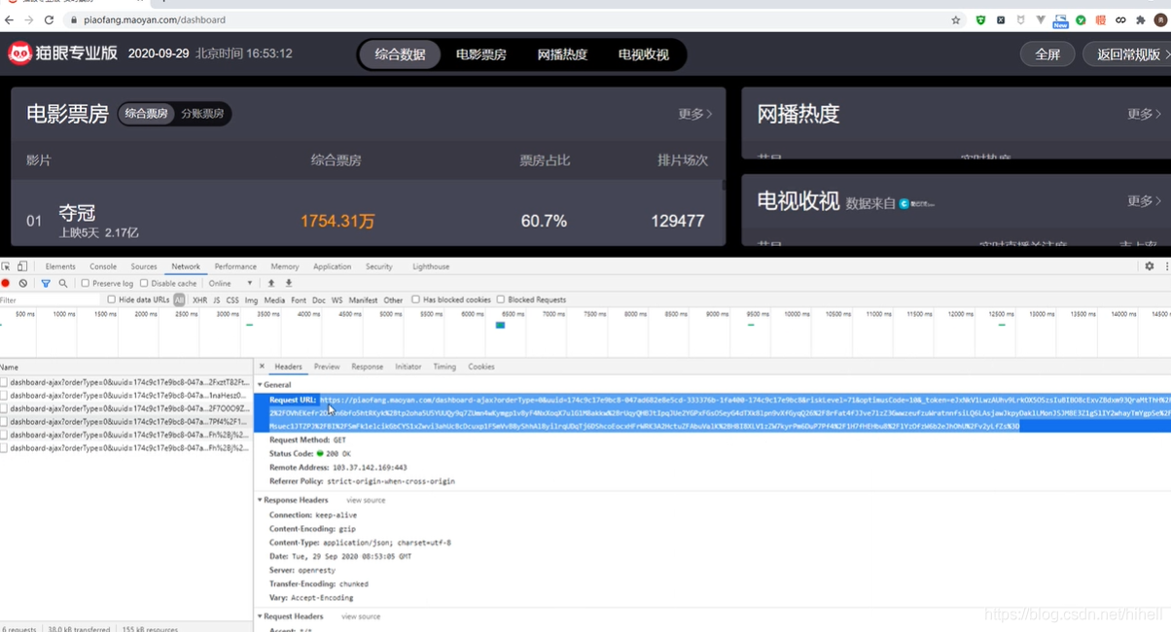Image resolution: width=1171 pixels, height=632 pixels.
Task: Activate DevTools inspect element picker
Action: [x=6, y=266]
